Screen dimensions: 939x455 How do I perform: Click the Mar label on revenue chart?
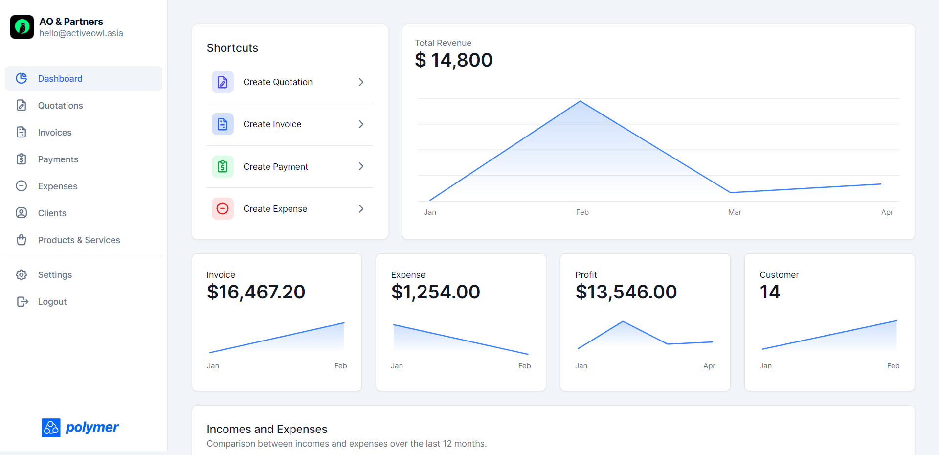(735, 212)
